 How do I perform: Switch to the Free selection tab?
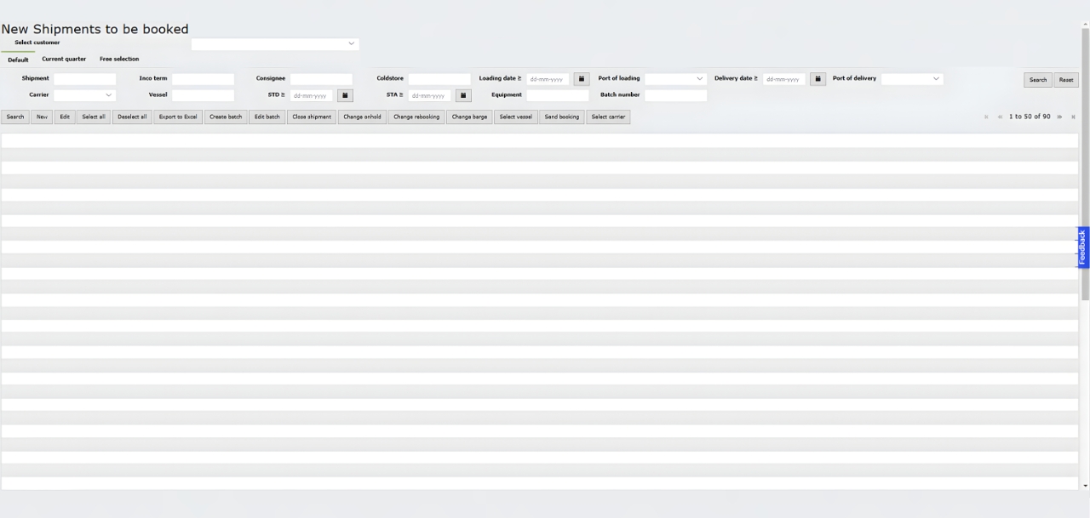(x=118, y=59)
